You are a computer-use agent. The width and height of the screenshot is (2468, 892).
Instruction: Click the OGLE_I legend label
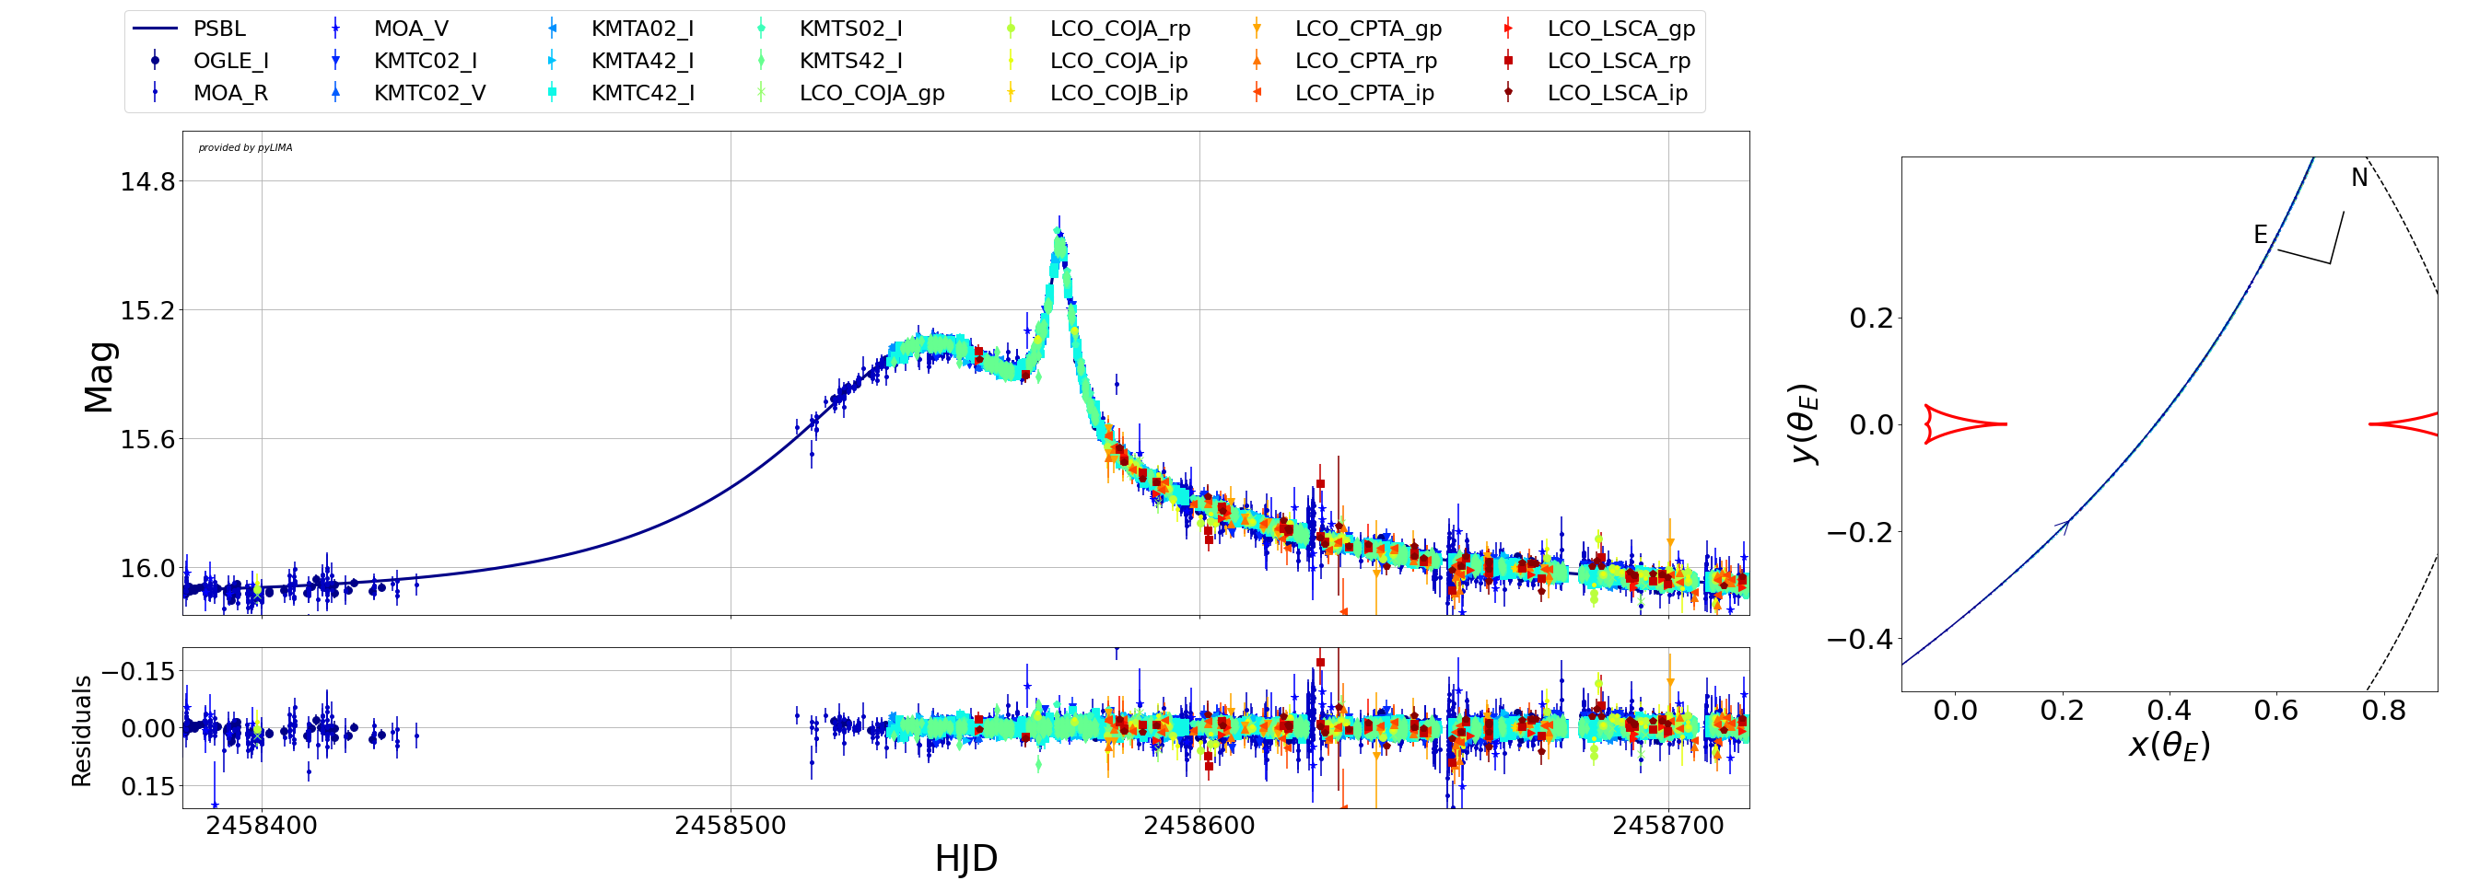click(x=231, y=62)
